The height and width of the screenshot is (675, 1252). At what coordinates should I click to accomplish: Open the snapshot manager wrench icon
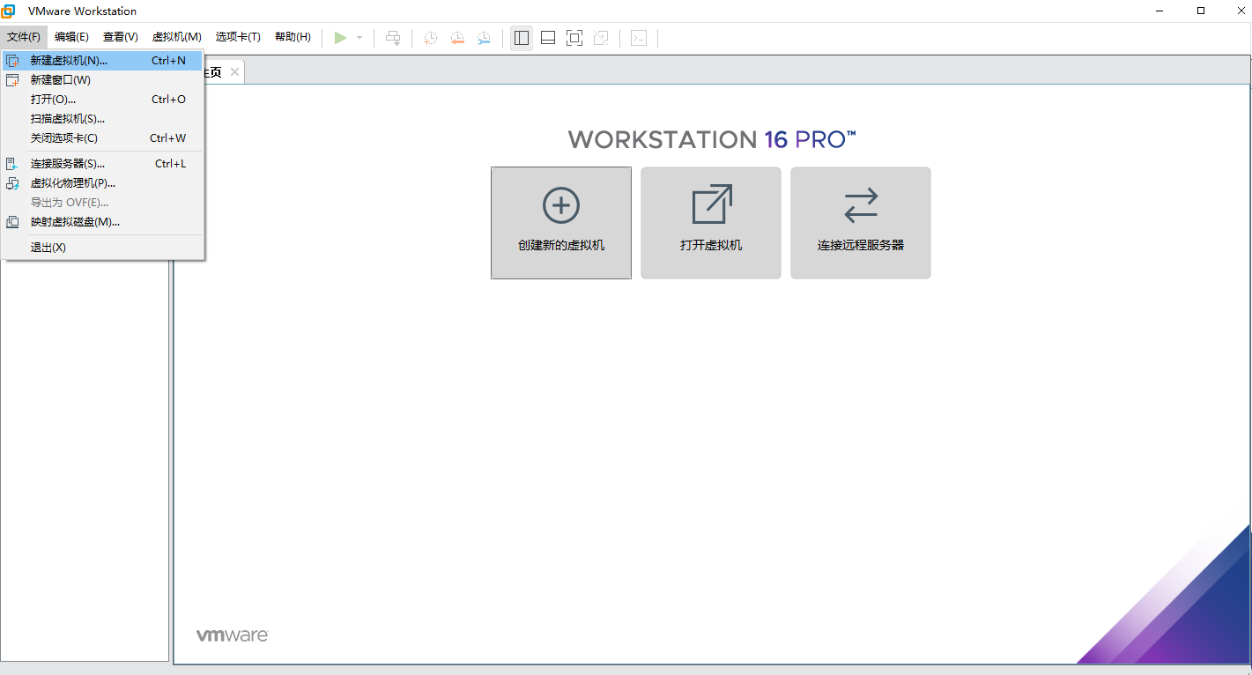point(485,38)
